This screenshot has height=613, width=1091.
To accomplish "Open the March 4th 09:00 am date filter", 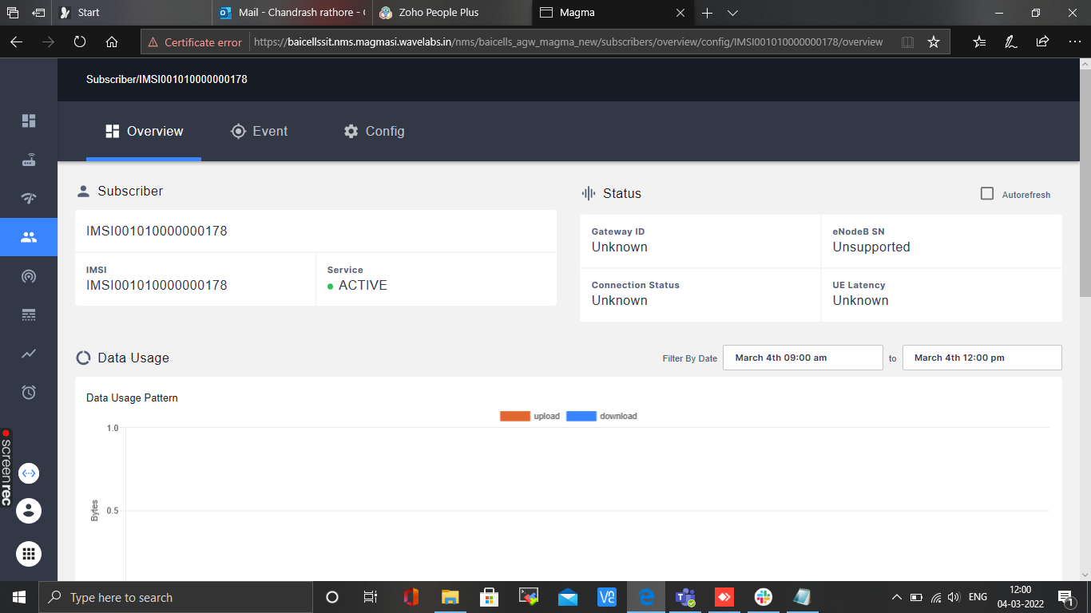I will pos(802,357).
